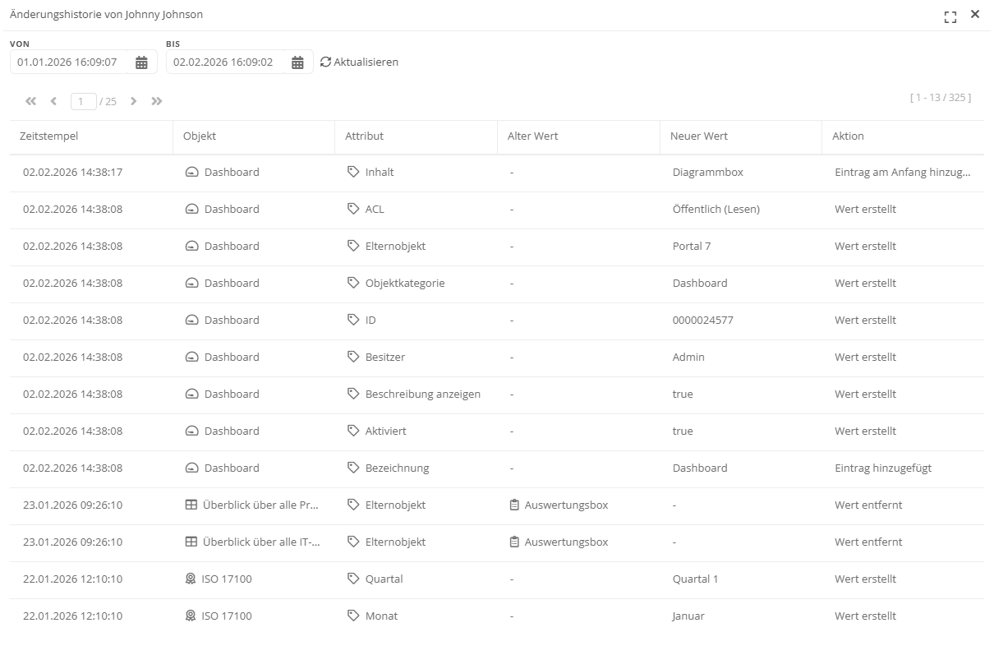Sort by the Objekt column header

coord(200,136)
